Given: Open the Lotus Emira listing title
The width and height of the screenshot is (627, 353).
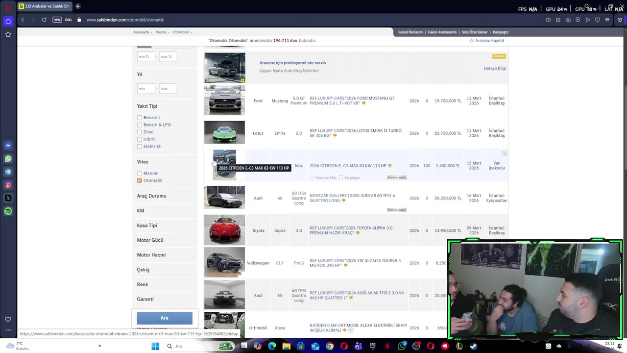Looking at the screenshot, I should tap(355, 133).
